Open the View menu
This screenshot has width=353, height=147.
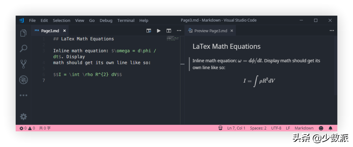[80, 20]
